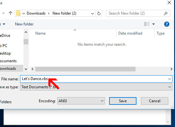175x127 pixels.
Task: Open the Save as type dropdown
Action: coord(96,87)
